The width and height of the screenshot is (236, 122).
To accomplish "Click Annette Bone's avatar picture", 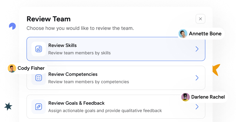I will (x=183, y=34).
